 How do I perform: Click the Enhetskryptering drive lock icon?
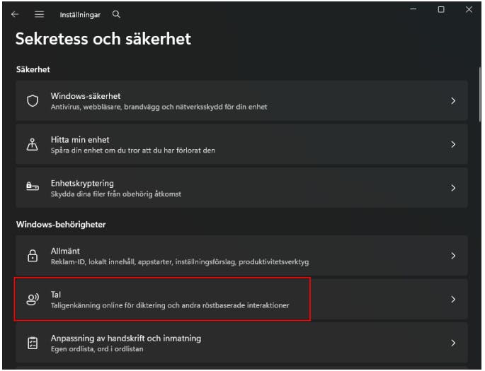33,188
